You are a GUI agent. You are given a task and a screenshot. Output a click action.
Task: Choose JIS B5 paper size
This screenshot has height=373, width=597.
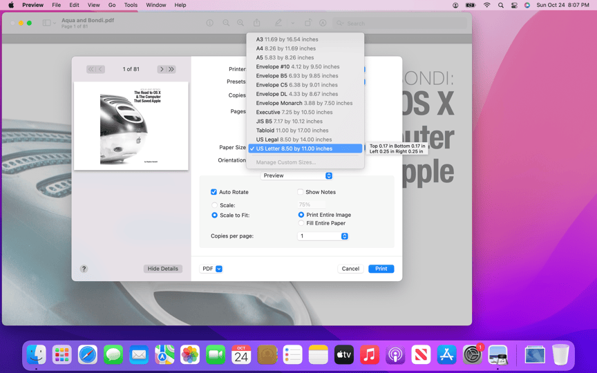pyautogui.click(x=305, y=121)
